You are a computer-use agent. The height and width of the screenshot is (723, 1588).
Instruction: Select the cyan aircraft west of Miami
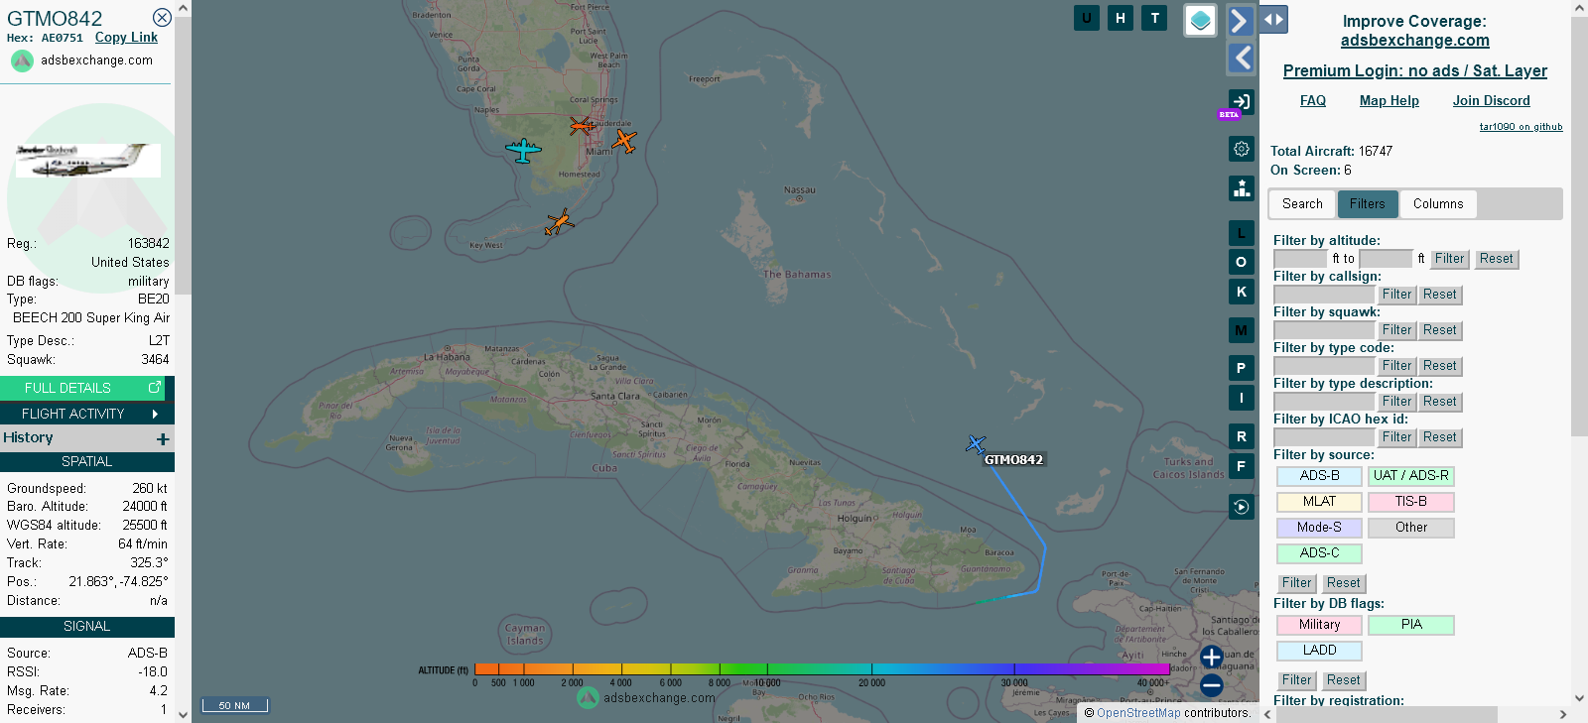(523, 151)
